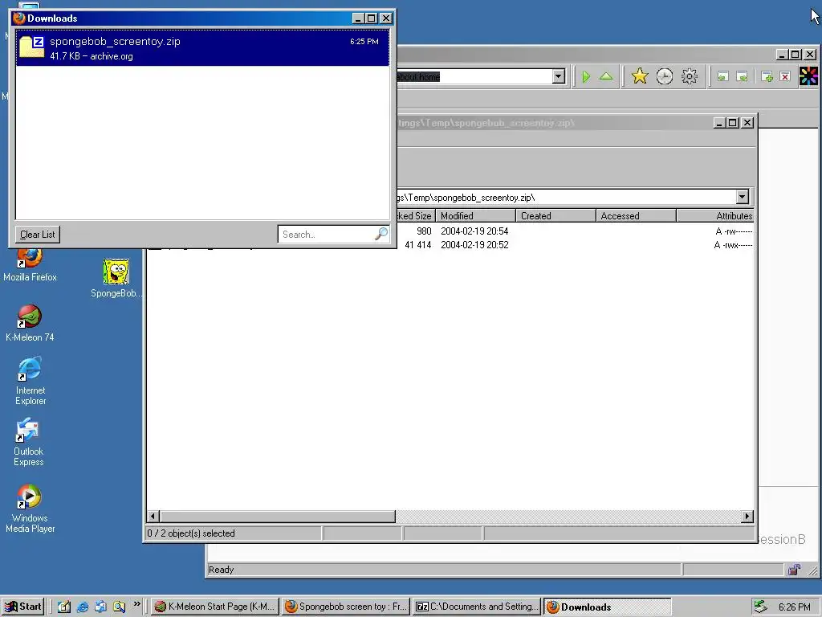The width and height of the screenshot is (822, 617).
Task: Click the network tray icon near the clock
Action: [x=761, y=607]
